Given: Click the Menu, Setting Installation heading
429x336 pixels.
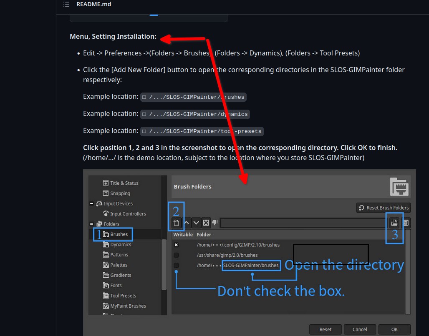Looking at the screenshot, I should 113,36.
